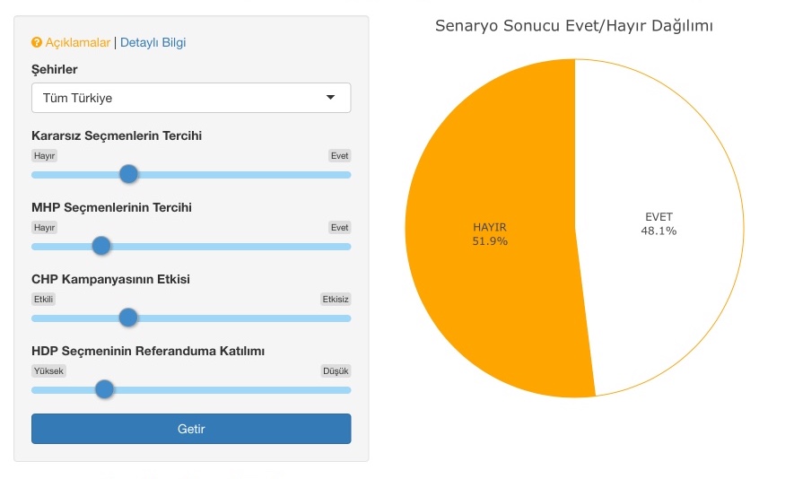Click the Evet label of the MHP slider
This screenshot has height=479, width=794.
point(339,227)
